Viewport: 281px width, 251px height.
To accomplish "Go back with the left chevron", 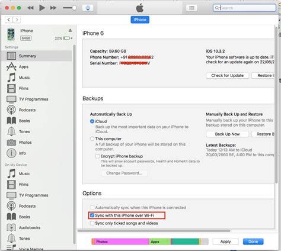I will pyautogui.click(x=9, y=20).
